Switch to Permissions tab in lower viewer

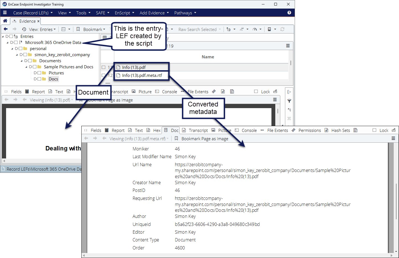coord(306,130)
